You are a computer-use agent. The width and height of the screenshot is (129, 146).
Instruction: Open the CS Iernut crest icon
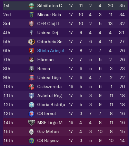tap(31, 114)
